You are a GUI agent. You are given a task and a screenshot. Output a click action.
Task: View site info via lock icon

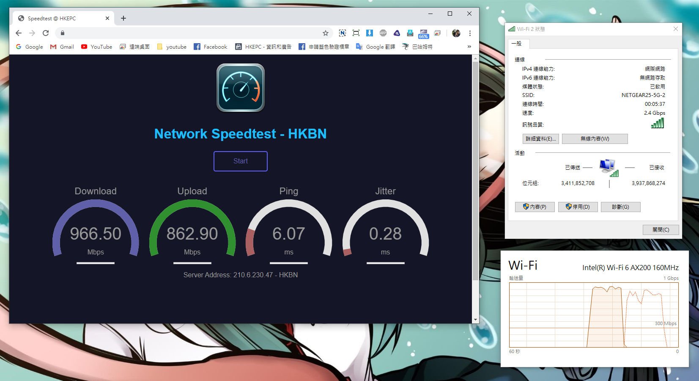tap(63, 33)
